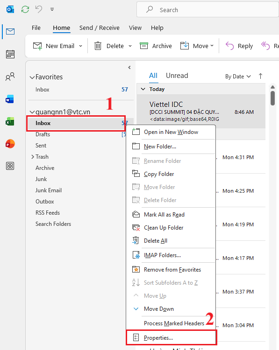
Task: Click the Delete button in ribbon
Action: point(109,46)
